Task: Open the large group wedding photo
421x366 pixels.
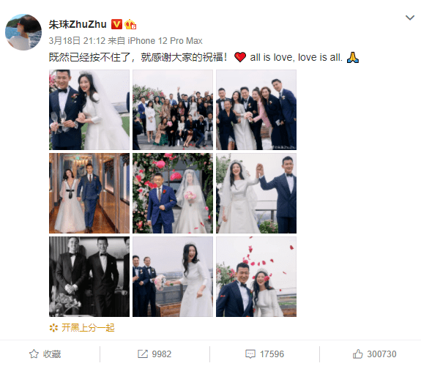Action: coord(173,110)
